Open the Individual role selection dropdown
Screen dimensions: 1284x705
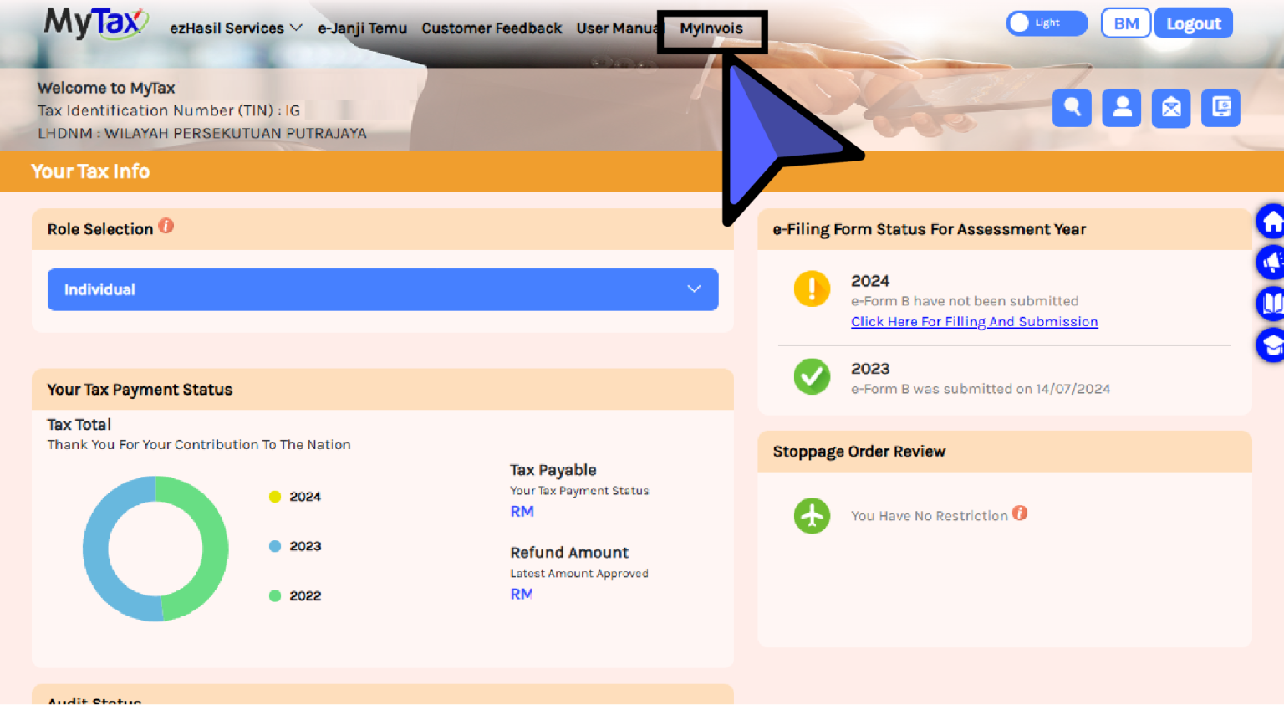click(382, 289)
